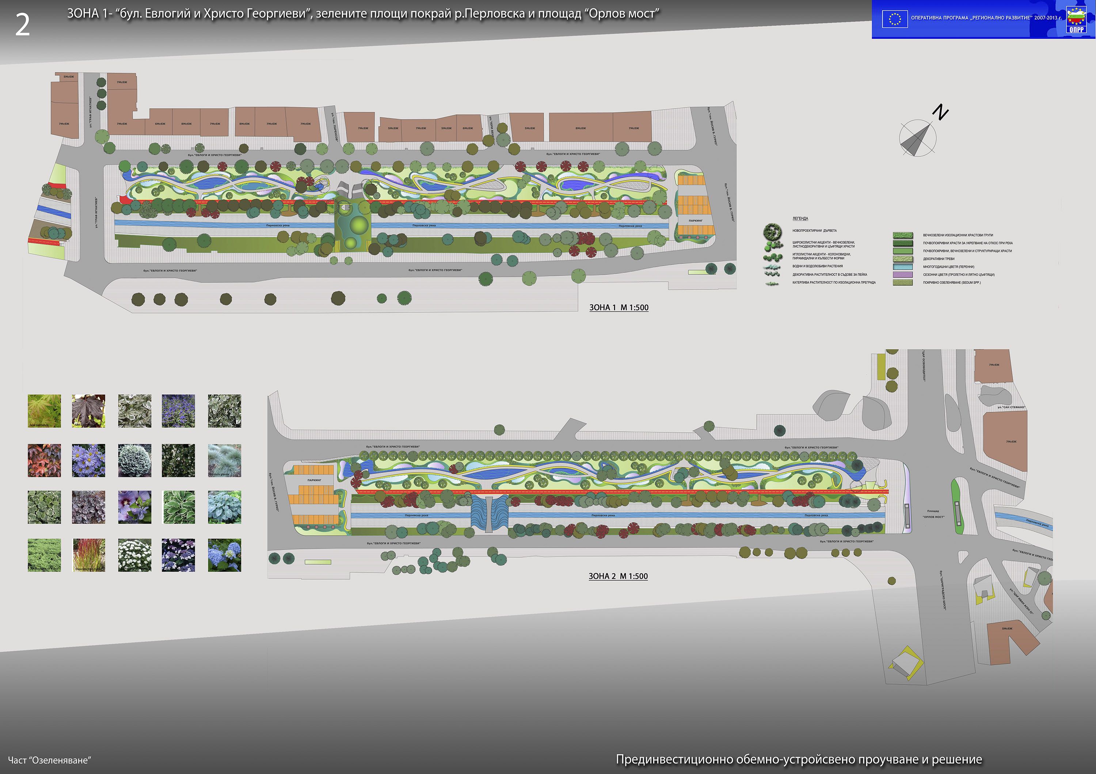Screen dimensions: 1096x774
Task: Click the EU flag logo in banner
Action: click(x=895, y=19)
